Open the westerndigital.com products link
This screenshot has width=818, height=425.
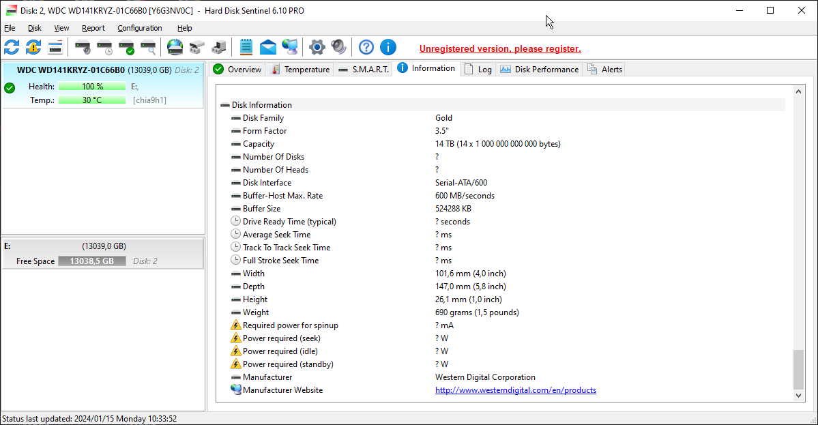coord(515,390)
